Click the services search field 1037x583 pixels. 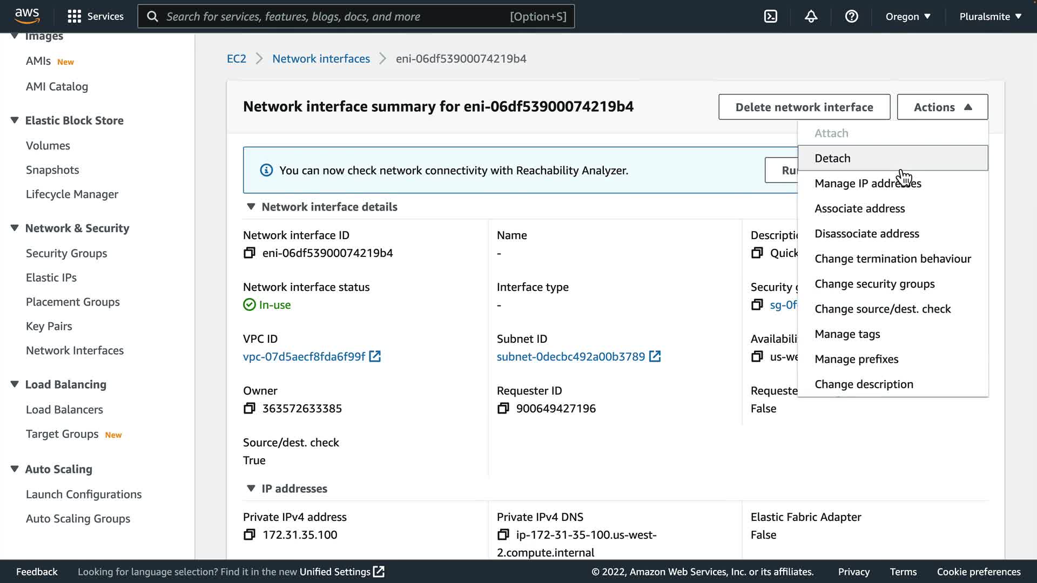pyautogui.click(x=335, y=16)
